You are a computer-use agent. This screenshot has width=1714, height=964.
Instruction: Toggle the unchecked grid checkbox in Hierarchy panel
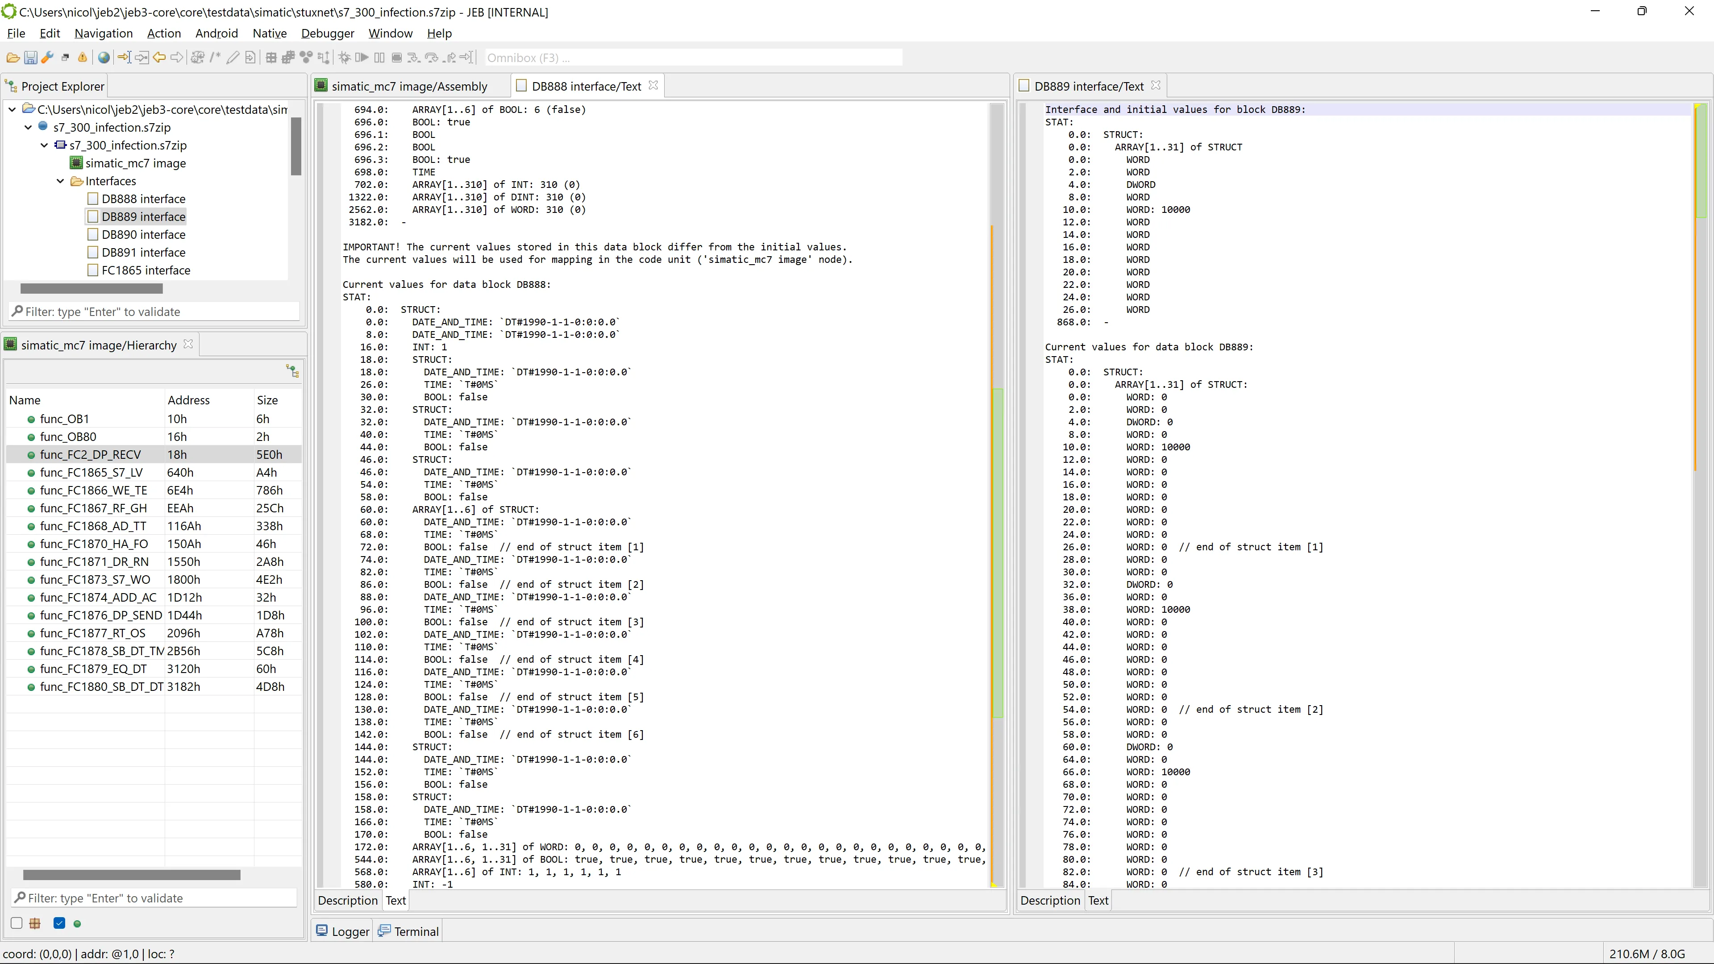(x=17, y=923)
